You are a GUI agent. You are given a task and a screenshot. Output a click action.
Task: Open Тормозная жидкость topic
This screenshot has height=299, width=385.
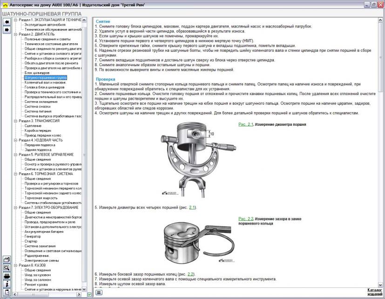click(x=41, y=198)
